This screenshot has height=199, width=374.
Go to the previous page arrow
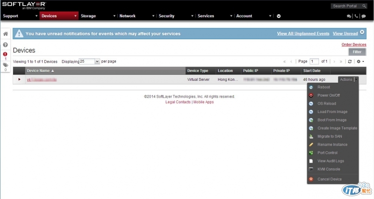291,62
